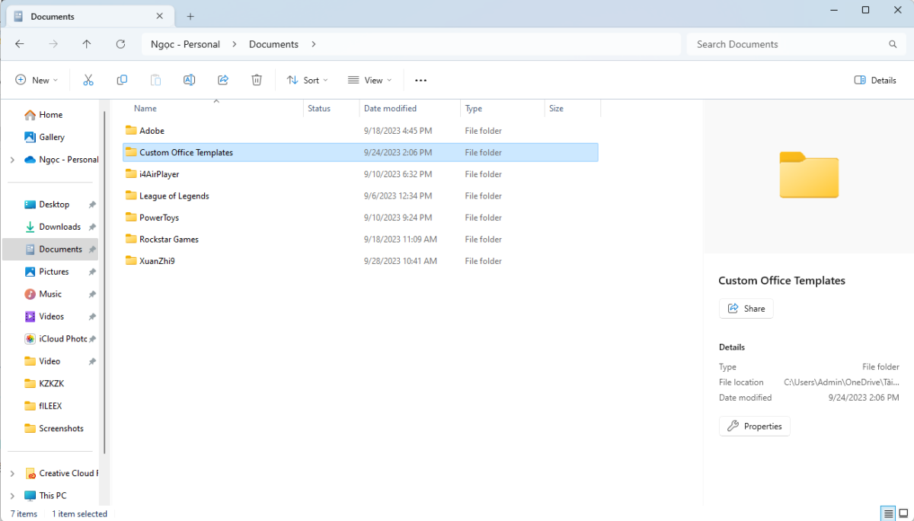This screenshot has height=521, width=914.
Task: Add a new tab with plus button
Action: [190, 16]
